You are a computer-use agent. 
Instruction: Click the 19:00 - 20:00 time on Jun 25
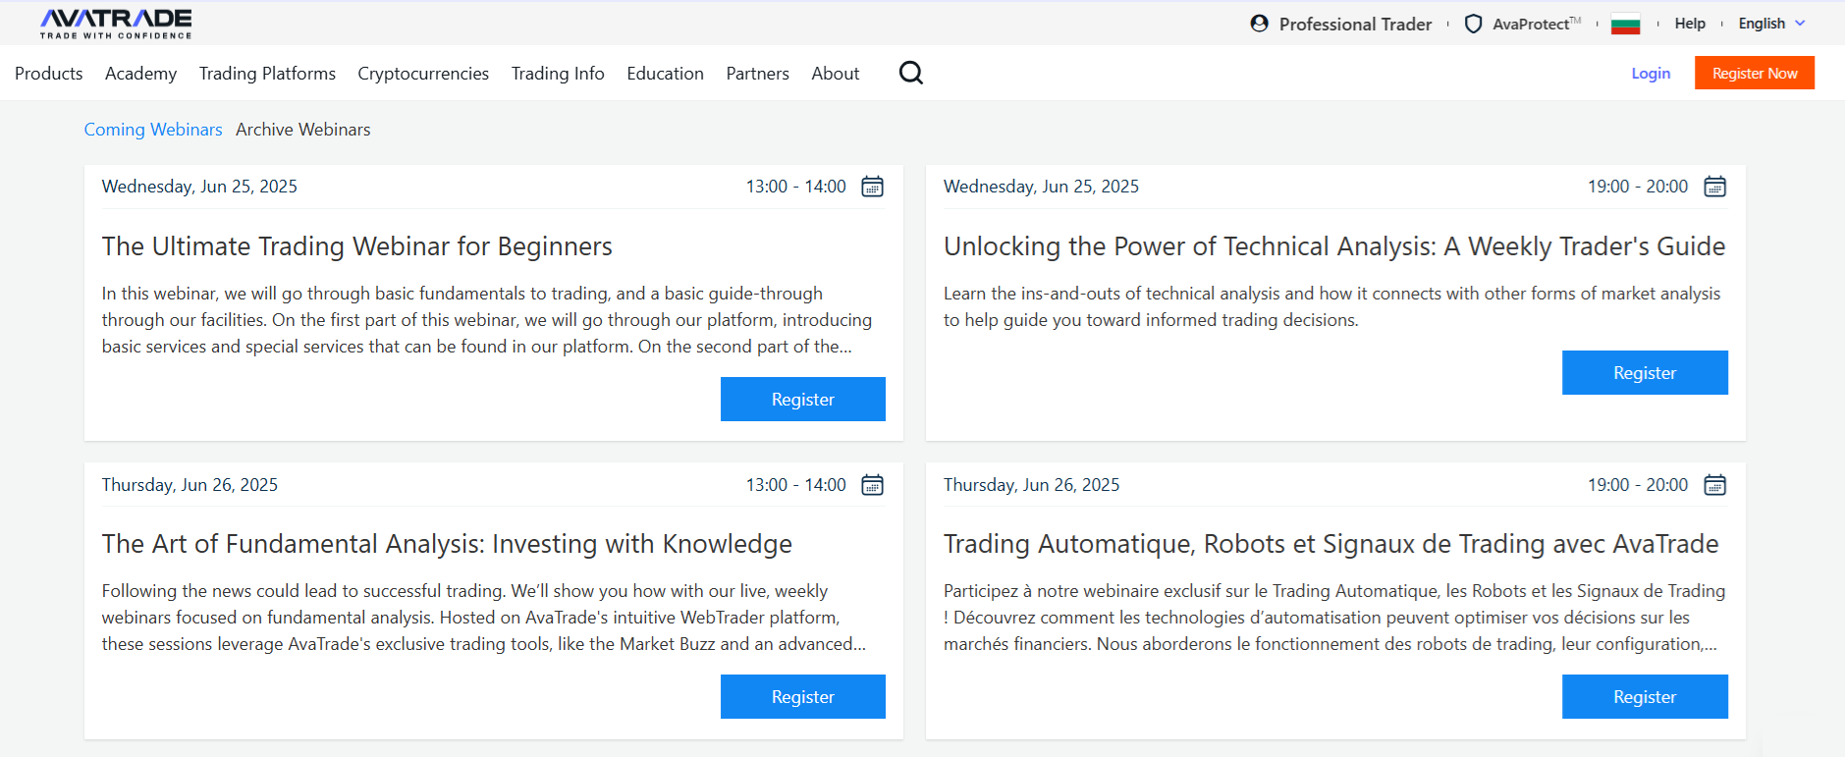coord(1638,187)
